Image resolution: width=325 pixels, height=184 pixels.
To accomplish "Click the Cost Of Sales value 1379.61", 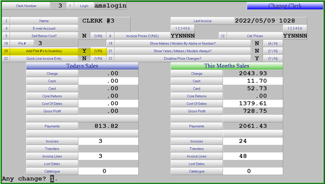I will 253,104.
